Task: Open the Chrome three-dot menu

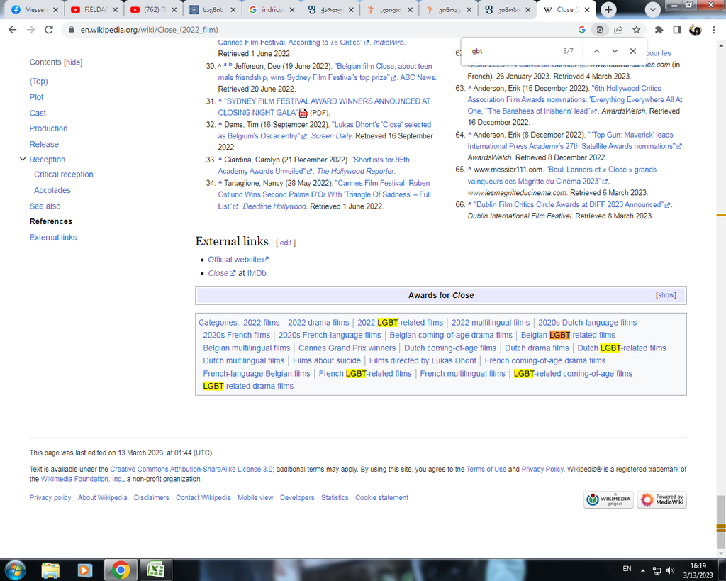Action: 713,30
